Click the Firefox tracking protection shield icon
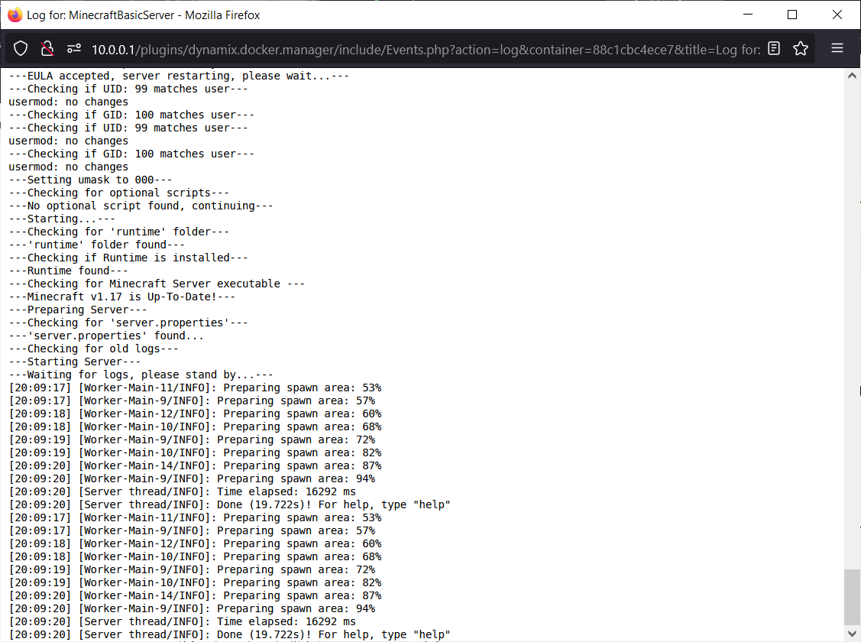The image size is (861, 642). (21, 49)
